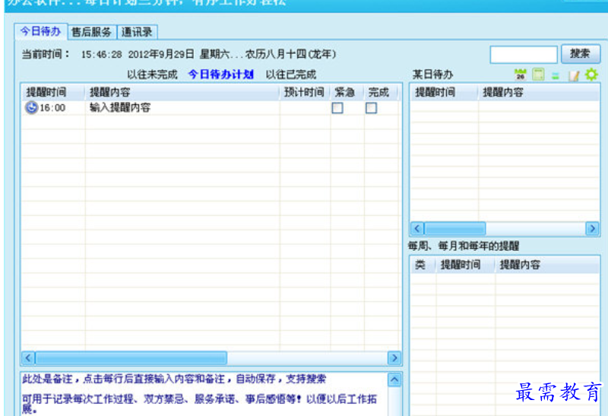Screen dimensions: 608x416
Task: Click main list 提醒内容 column header
Action: [182, 92]
